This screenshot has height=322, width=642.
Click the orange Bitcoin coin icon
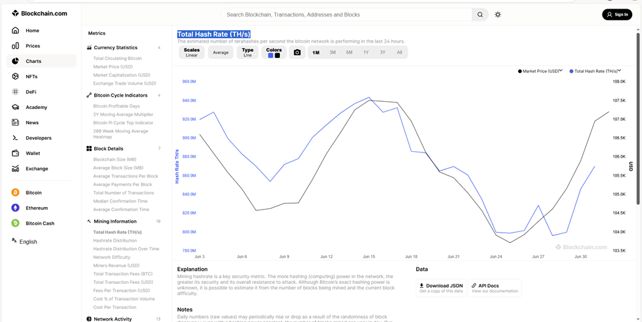[x=15, y=193]
